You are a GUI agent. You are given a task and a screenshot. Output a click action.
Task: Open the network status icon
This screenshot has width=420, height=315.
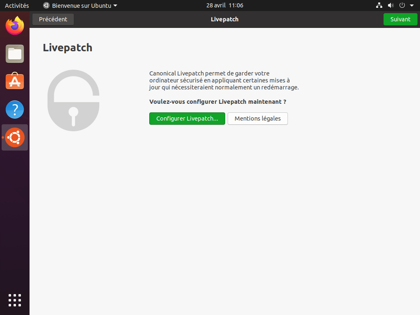coord(379,5)
